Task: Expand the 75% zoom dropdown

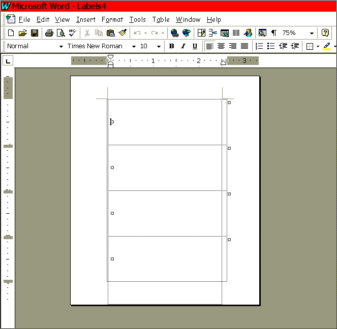Action: coord(312,34)
